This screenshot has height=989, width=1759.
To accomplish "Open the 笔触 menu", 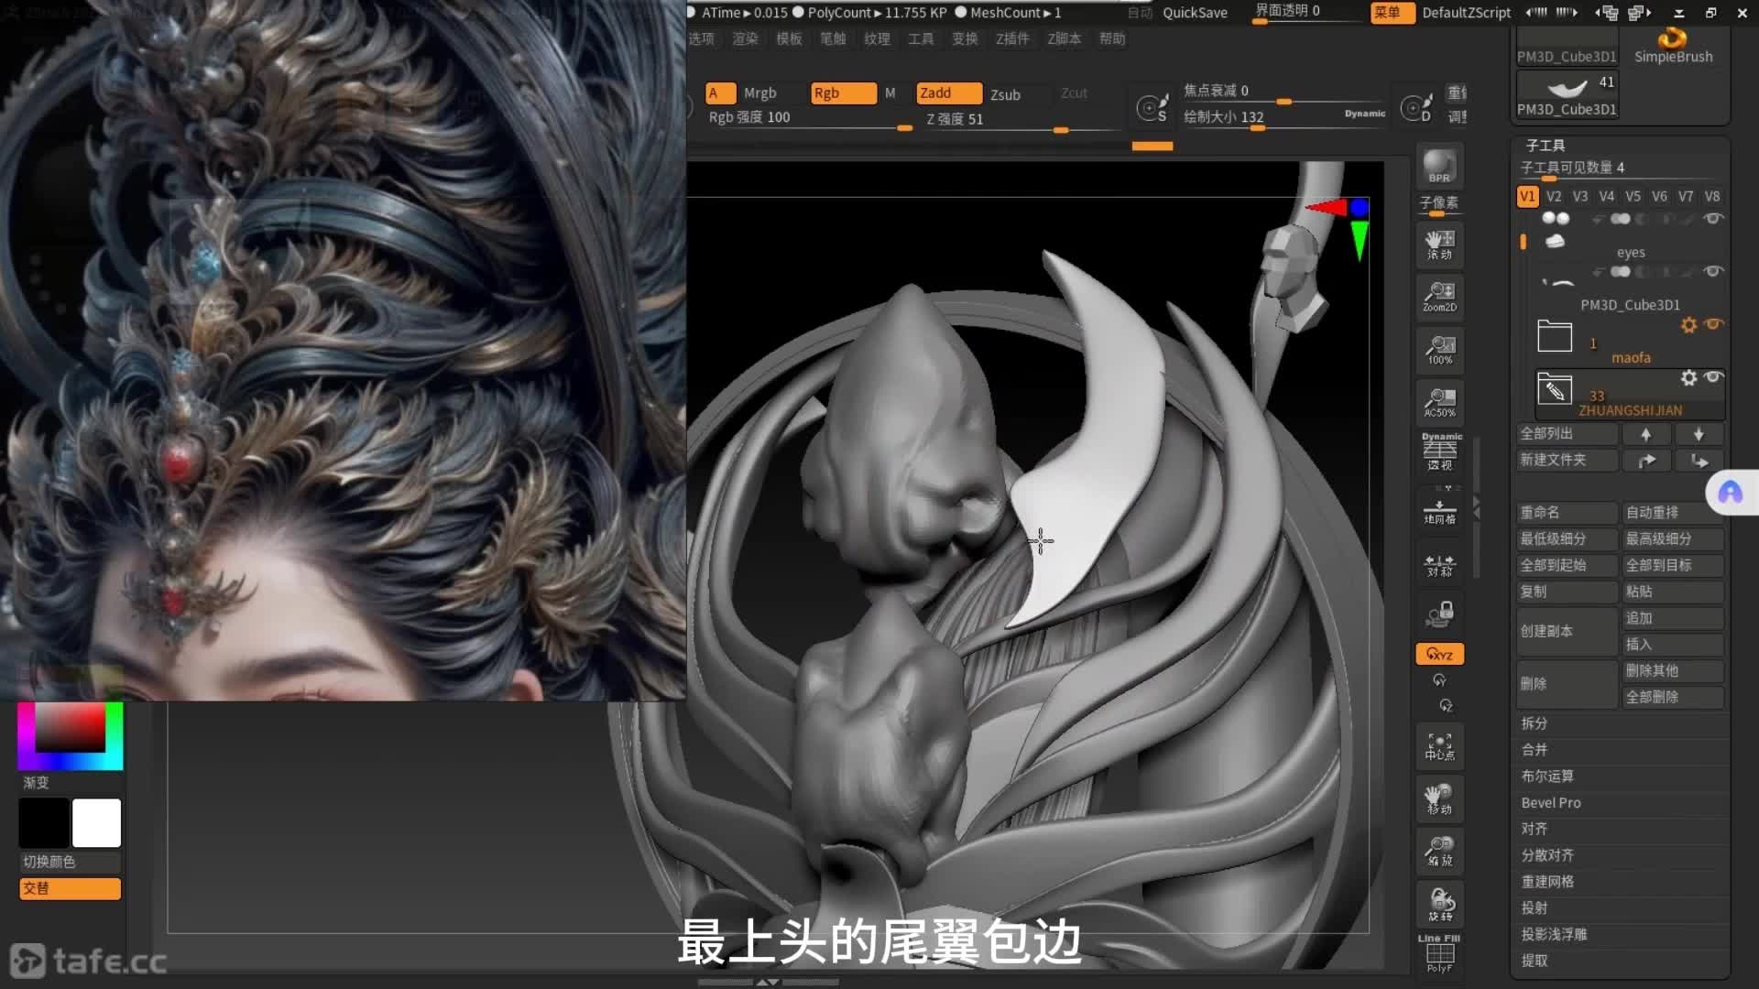I will (x=833, y=38).
